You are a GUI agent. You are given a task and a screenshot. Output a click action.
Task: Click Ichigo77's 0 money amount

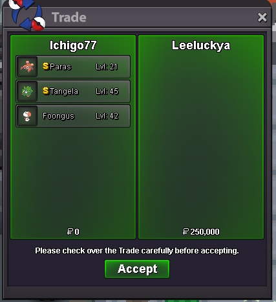coord(73,231)
